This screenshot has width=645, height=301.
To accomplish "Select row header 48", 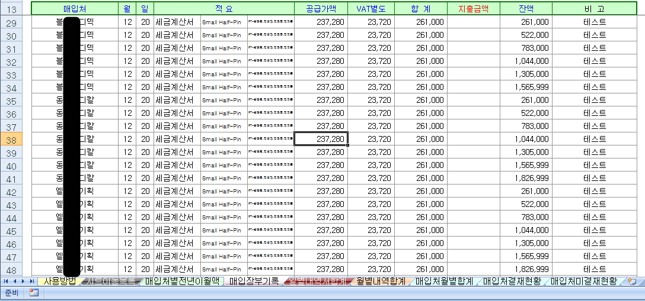I will [x=11, y=269].
